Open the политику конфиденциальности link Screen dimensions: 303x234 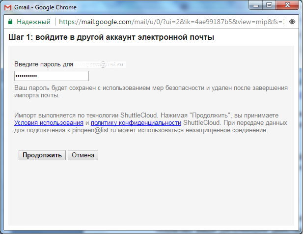(x=136, y=122)
